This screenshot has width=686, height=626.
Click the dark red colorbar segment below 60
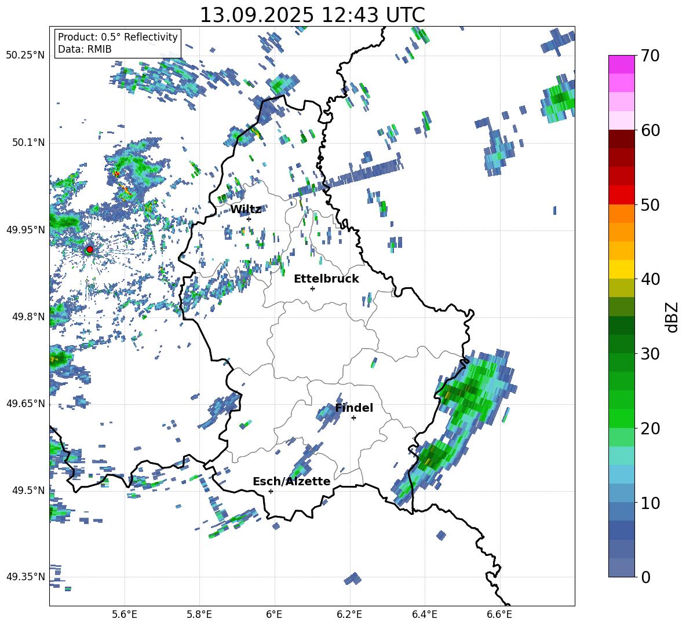click(x=621, y=139)
